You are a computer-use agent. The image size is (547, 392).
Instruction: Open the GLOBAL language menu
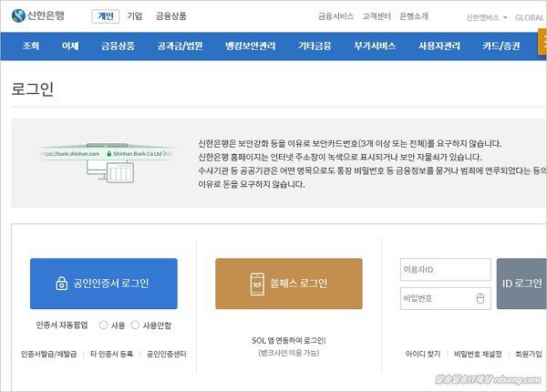[529, 17]
